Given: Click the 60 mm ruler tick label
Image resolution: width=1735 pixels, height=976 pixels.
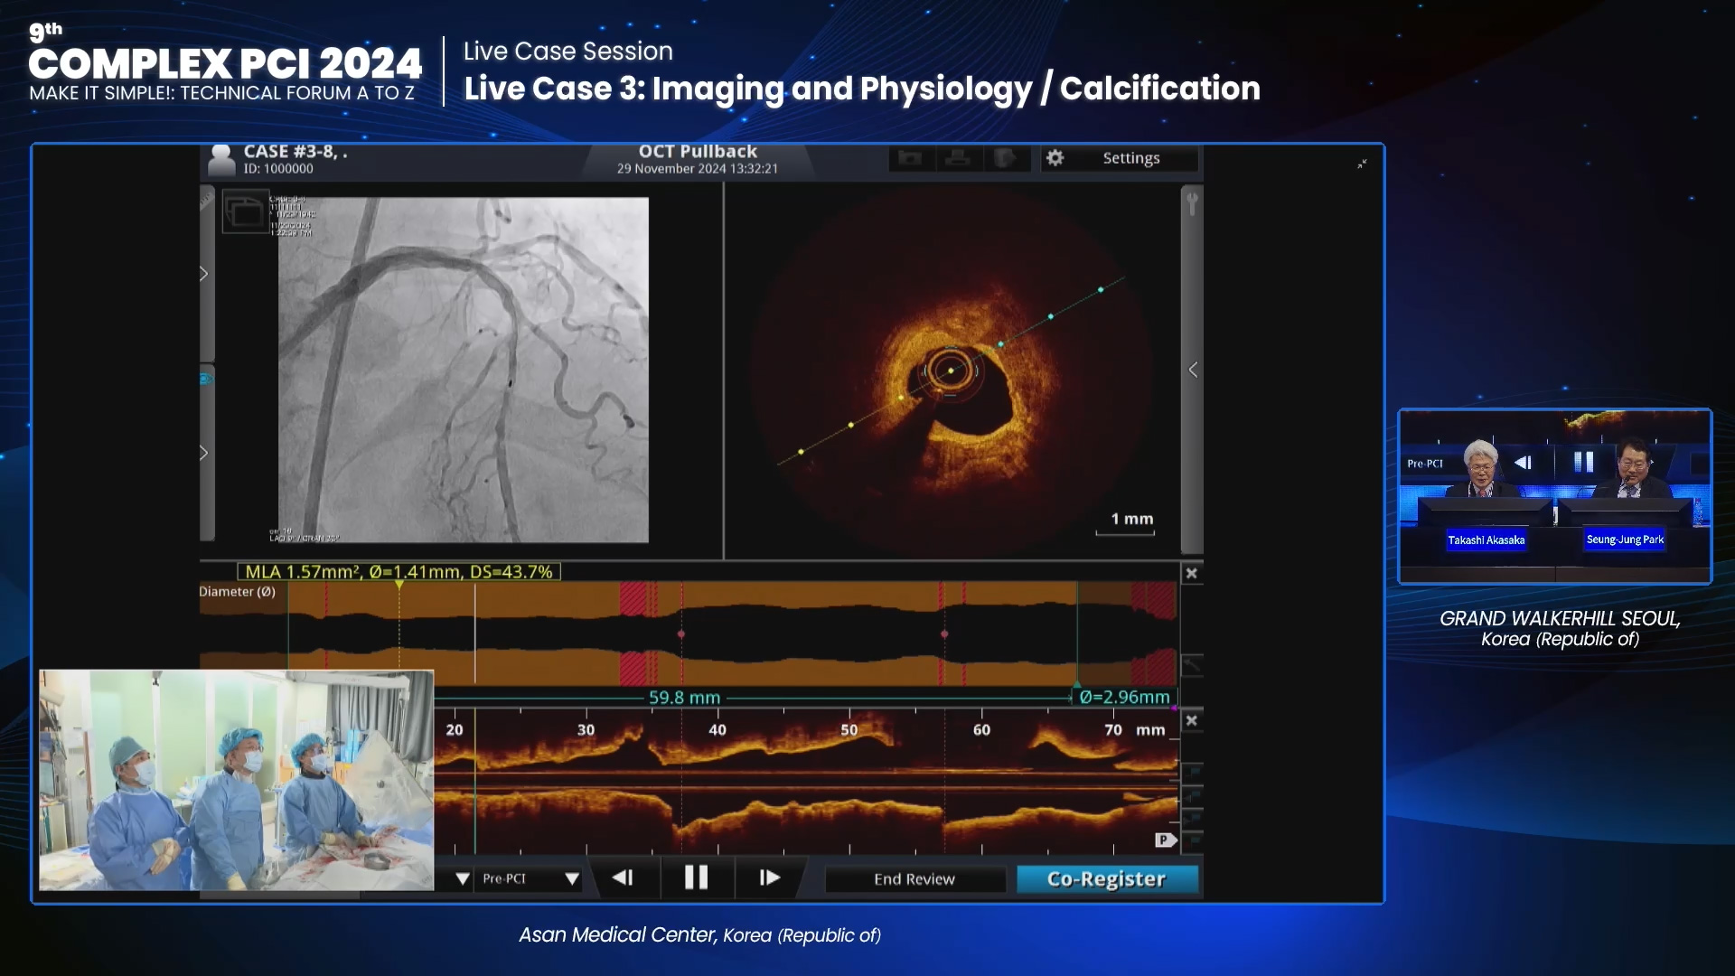Looking at the screenshot, I should pyautogui.click(x=981, y=729).
